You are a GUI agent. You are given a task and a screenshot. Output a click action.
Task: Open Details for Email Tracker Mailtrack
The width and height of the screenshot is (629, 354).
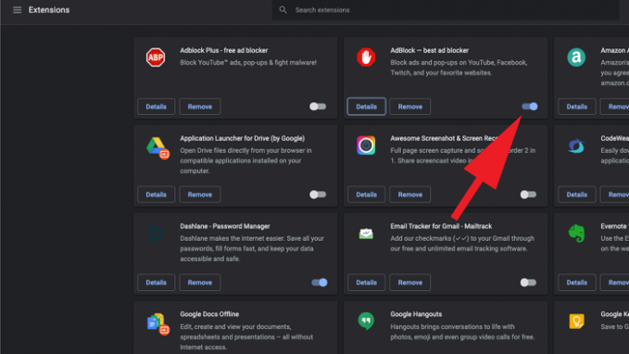366,282
